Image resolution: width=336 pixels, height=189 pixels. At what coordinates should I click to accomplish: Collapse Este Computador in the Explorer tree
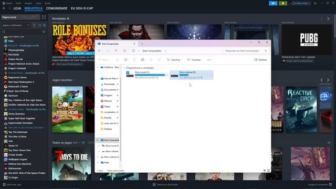pyautogui.click(x=98, y=140)
